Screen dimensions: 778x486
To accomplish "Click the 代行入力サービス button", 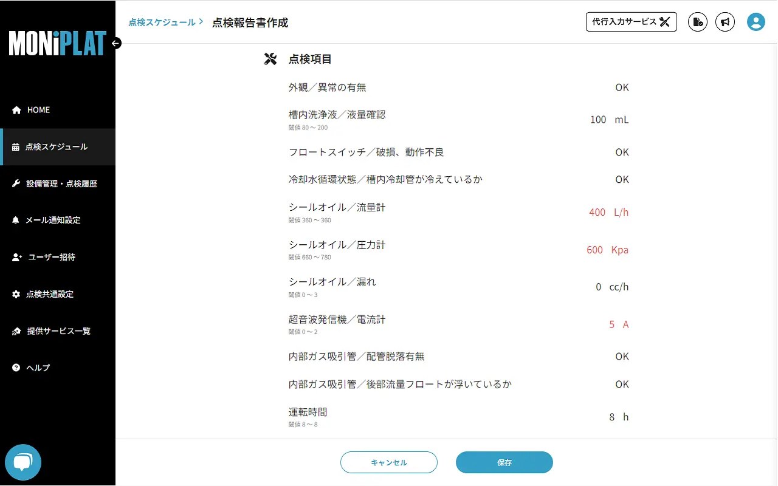I will [631, 21].
